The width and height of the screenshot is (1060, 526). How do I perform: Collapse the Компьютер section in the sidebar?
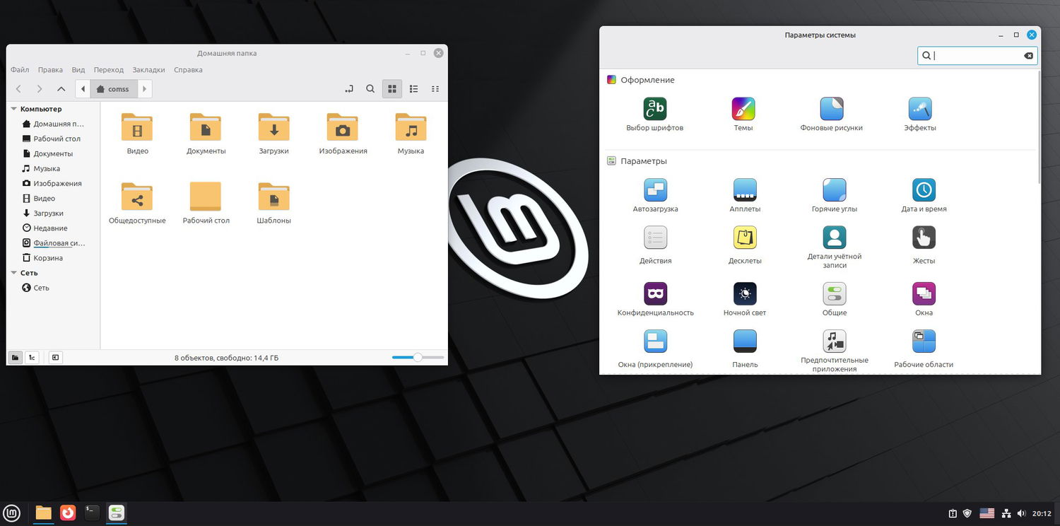pos(13,109)
